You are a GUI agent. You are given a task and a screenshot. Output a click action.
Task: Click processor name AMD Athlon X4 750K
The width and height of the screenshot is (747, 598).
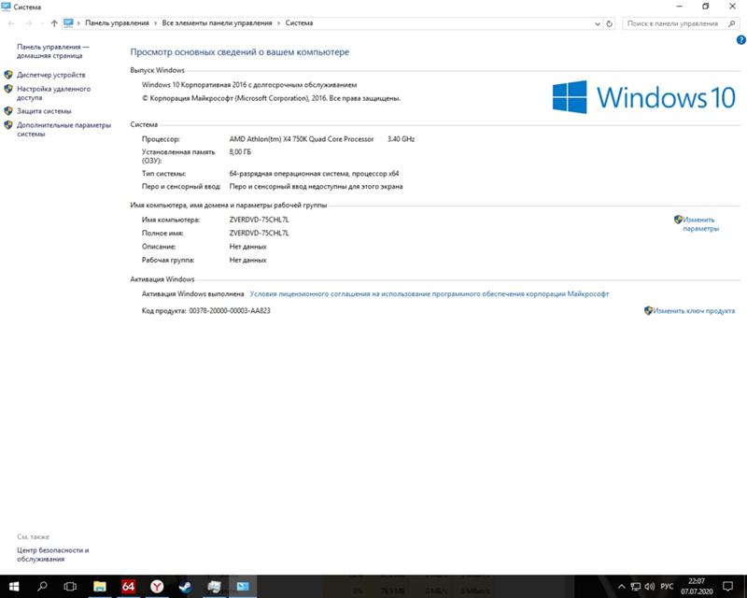coord(302,139)
